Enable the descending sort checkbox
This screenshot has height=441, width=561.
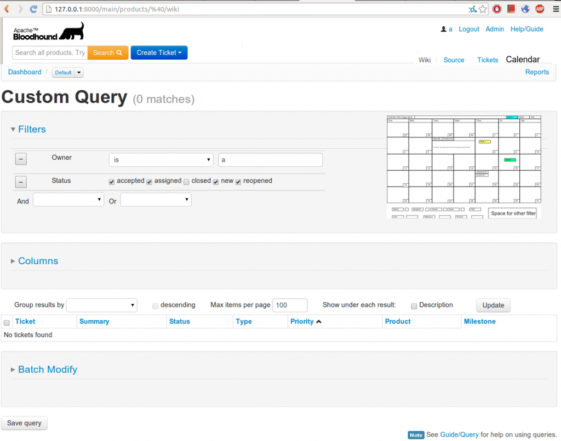[x=156, y=306]
